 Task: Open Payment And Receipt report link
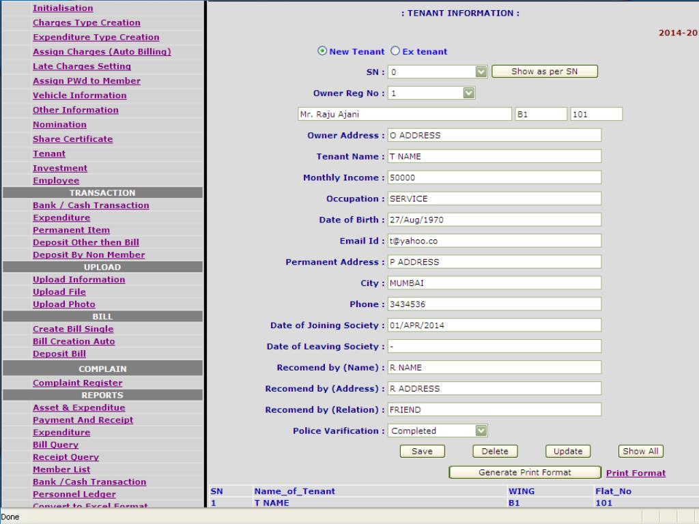point(83,420)
